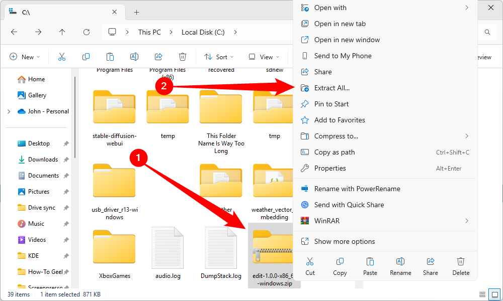Select the audio.log file
Image resolution: width=503 pixels, height=301 pixels.
168,253
